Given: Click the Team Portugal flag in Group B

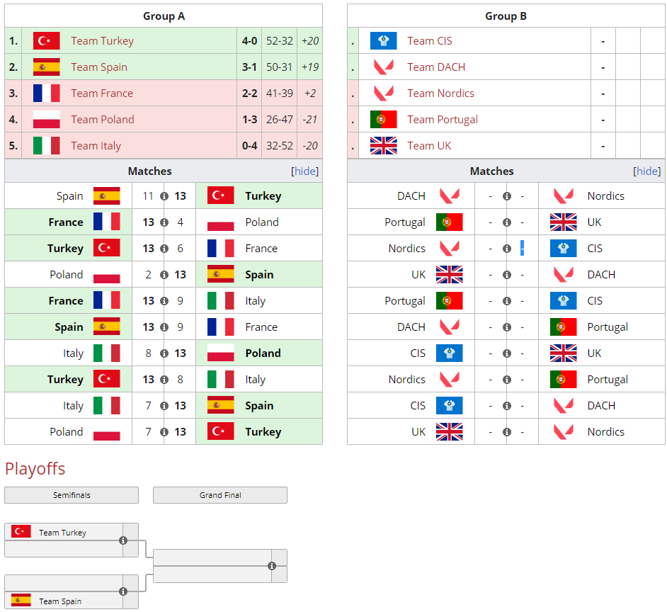Looking at the screenshot, I should coord(383,120).
